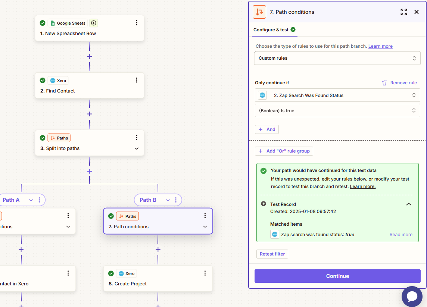Image resolution: width=427 pixels, height=307 pixels.
Task: Click the Google Sheets app badge
Action: 68,23
